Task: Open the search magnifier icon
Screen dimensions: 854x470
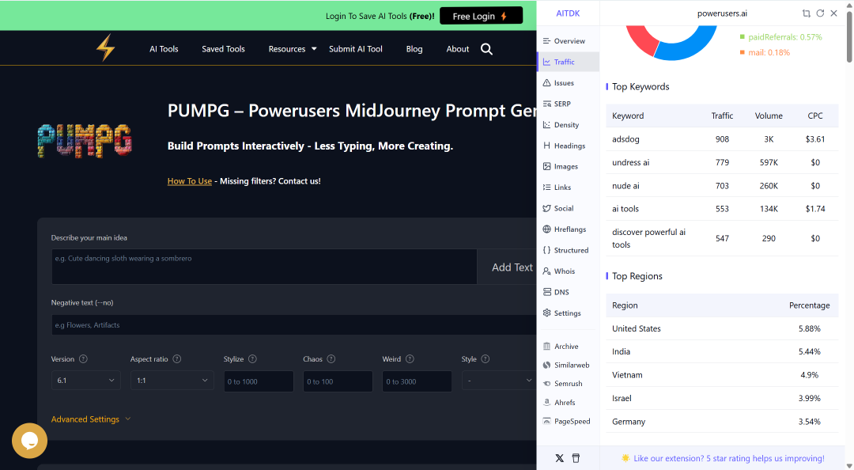Action: pyautogui.click(x=486, y=49)
